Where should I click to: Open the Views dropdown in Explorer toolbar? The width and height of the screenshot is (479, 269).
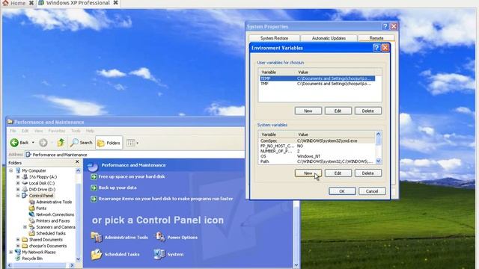[132, 143]
